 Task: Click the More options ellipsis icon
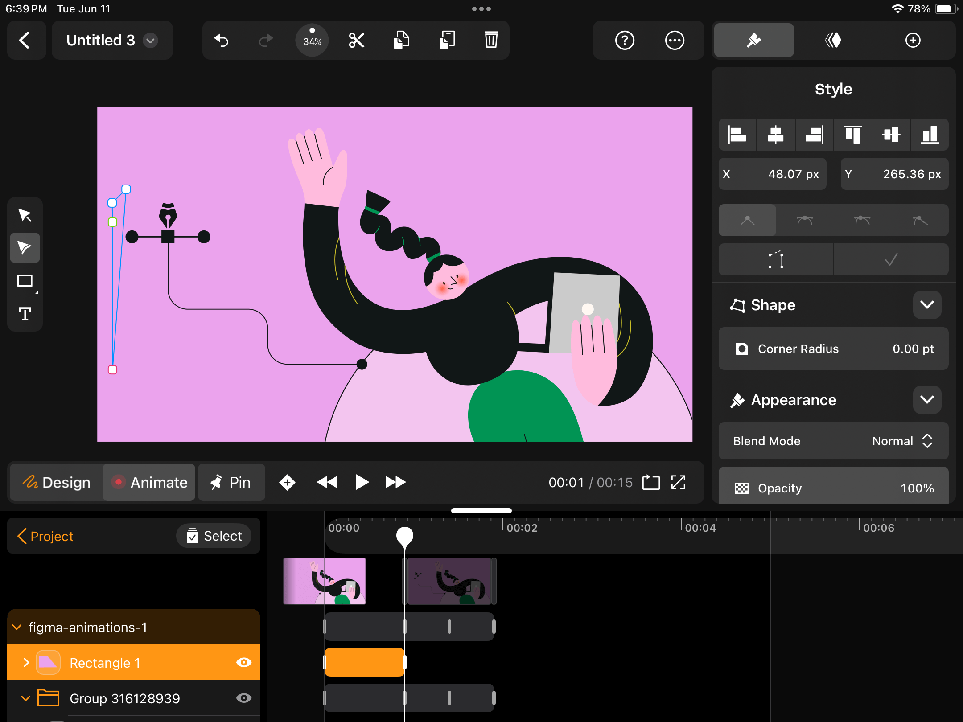[674, 40]
